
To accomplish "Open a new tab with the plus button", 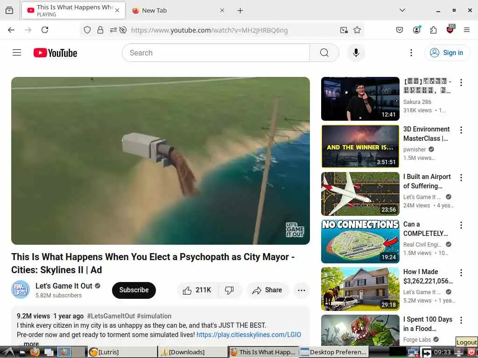I will [240, 10].
